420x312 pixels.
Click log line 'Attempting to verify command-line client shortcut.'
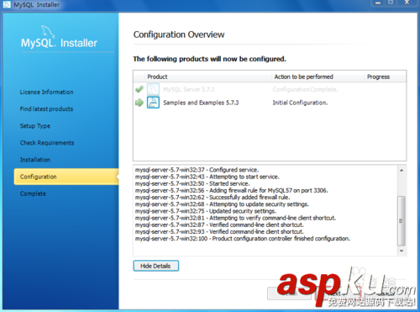pos(235,218)
